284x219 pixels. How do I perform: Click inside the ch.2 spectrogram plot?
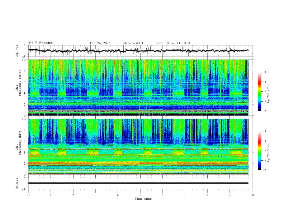[138, 147]
